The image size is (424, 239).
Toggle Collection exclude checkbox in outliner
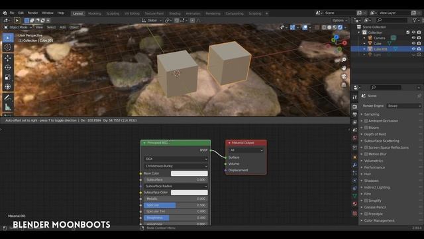408,33
